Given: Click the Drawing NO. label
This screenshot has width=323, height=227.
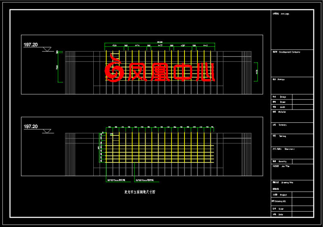Looking at the screenshot, I should [279, 201].
